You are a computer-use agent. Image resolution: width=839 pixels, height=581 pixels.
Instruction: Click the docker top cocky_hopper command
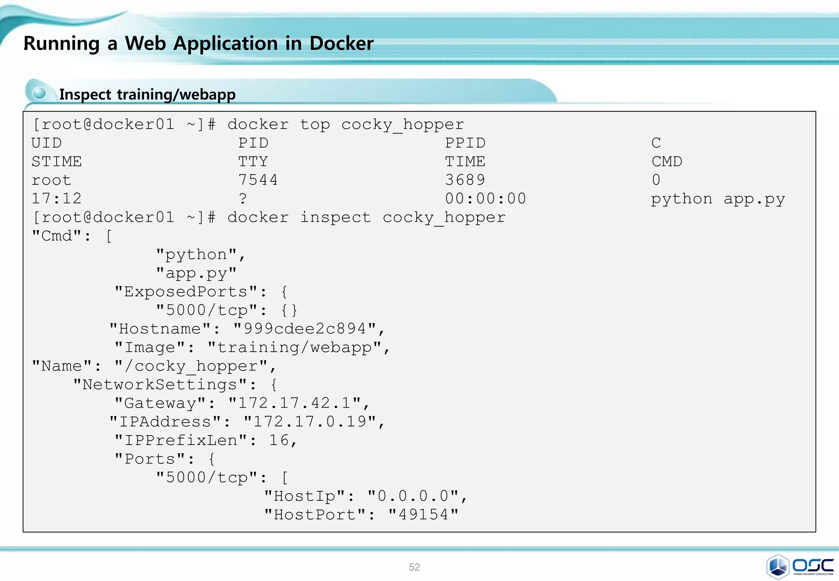[x=346, y=125]
